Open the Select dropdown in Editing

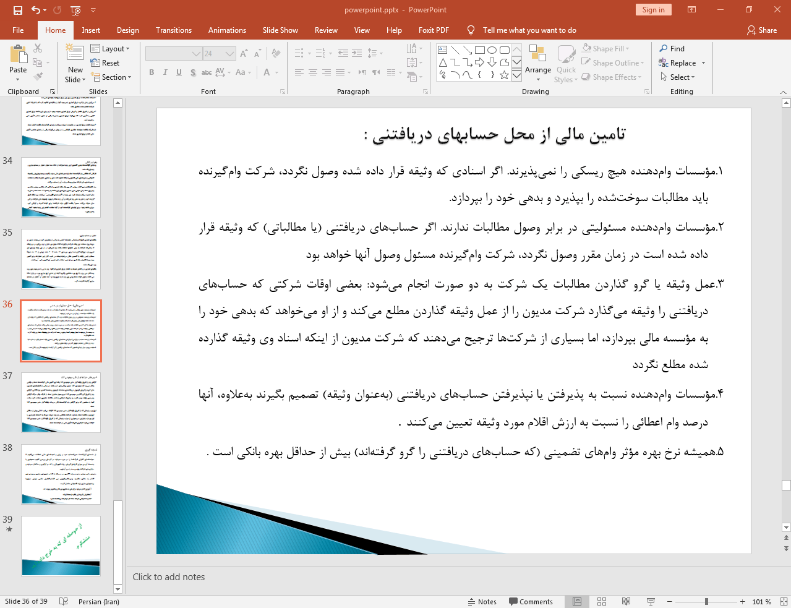tap(678, 77)
